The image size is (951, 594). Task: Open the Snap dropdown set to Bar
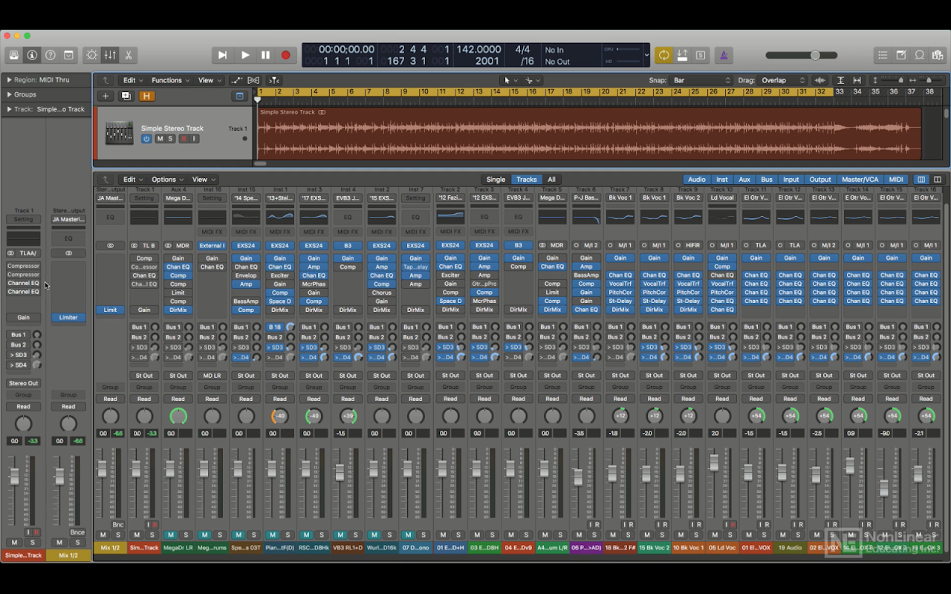pos(701,80)
